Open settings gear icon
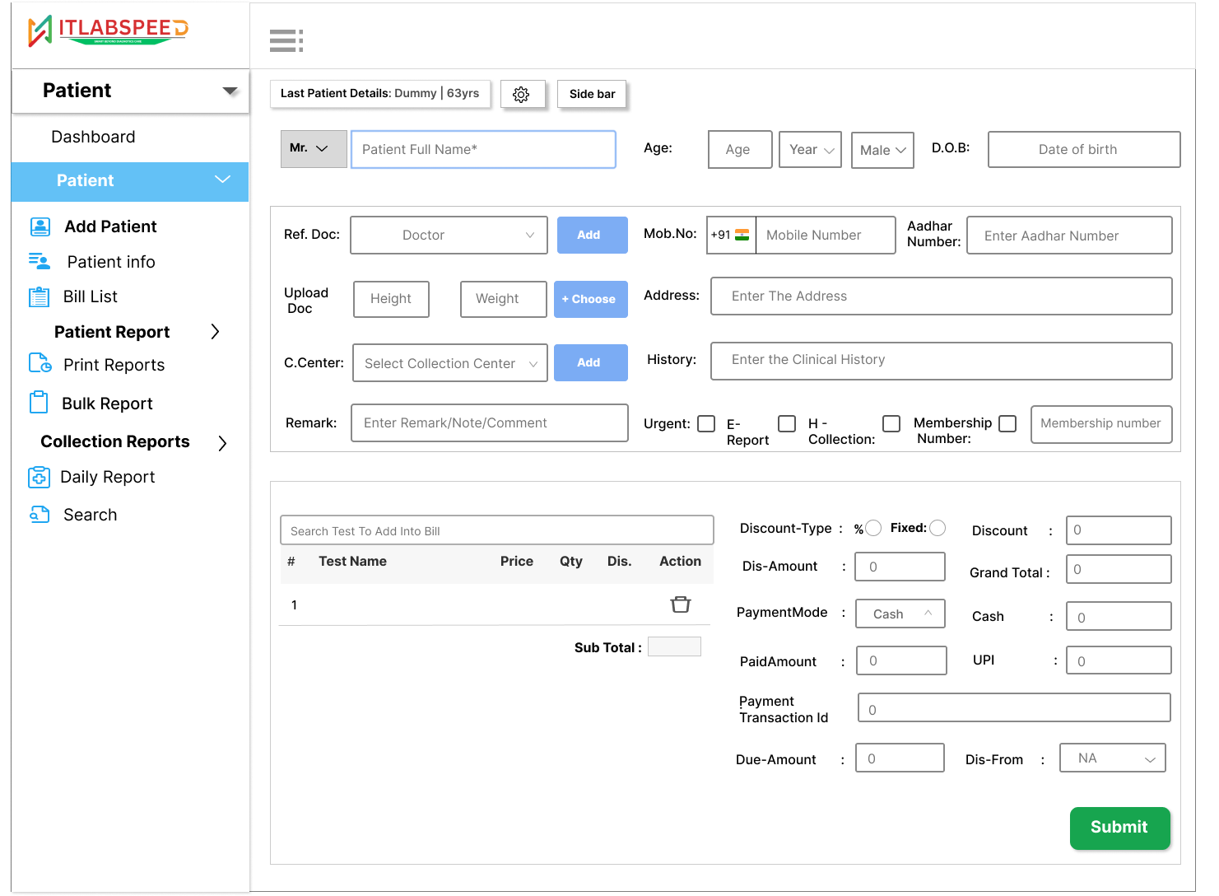1219x896 pixels. 522,95
